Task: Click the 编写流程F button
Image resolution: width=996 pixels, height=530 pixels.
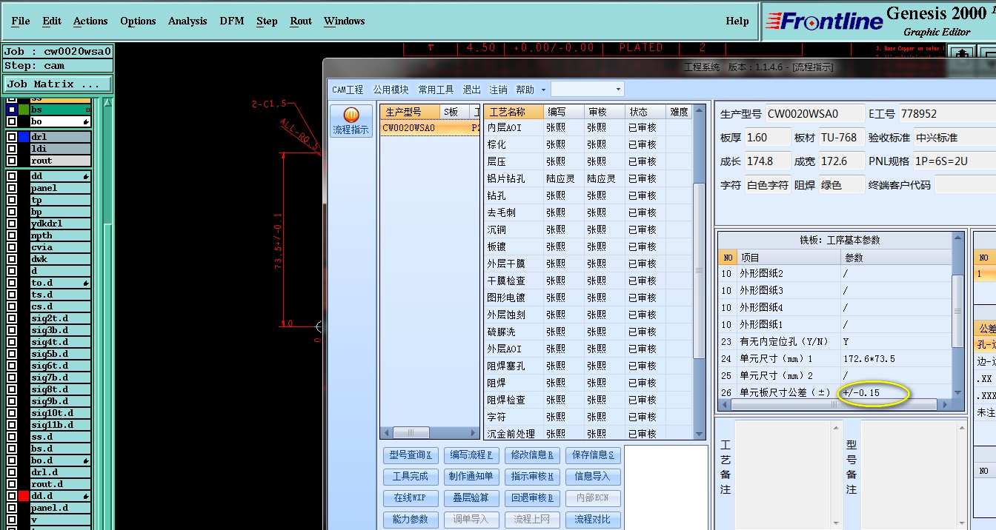Action: tap(471, 454)
